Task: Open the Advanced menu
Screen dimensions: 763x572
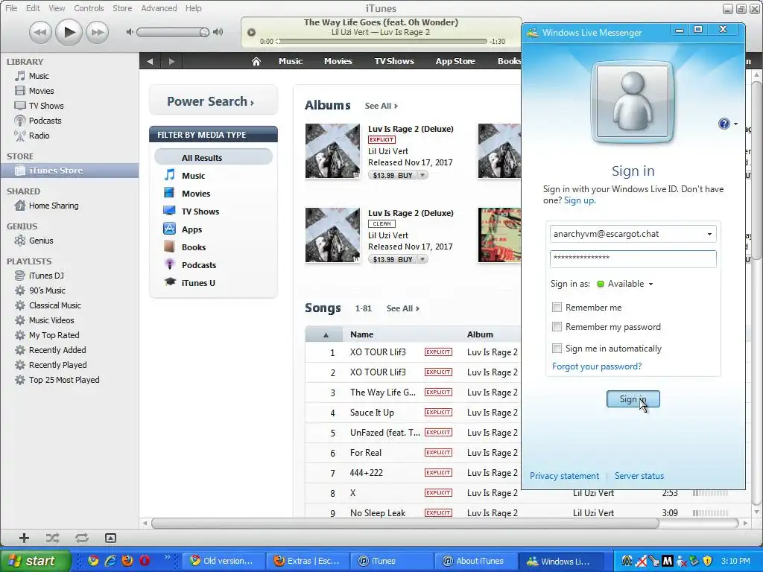Action: click(x=159, y=8)
